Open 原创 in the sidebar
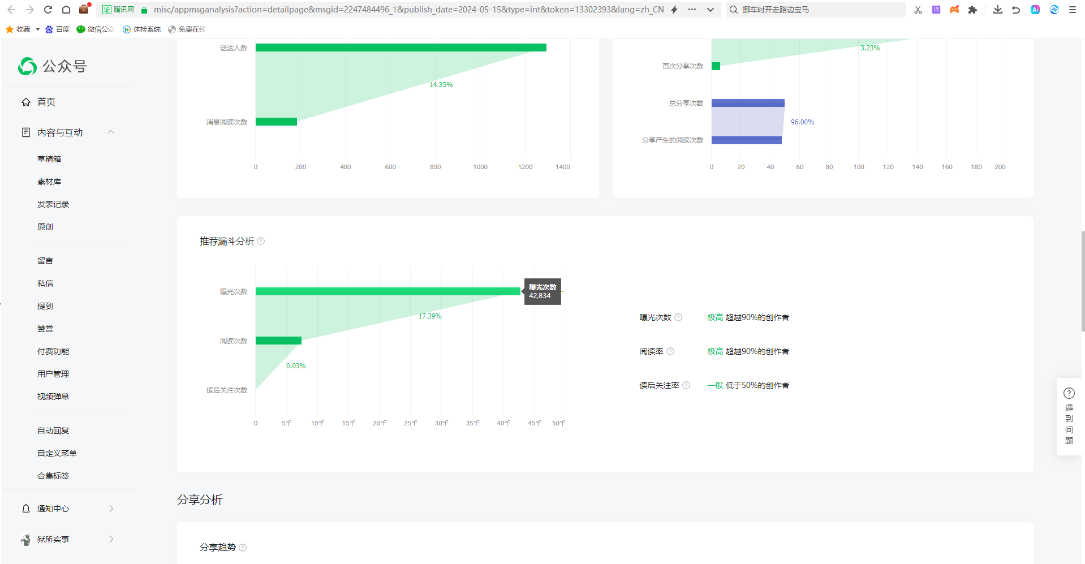Image resolution: width=1085 pixels, height=564 pixels. pos(45,227)
